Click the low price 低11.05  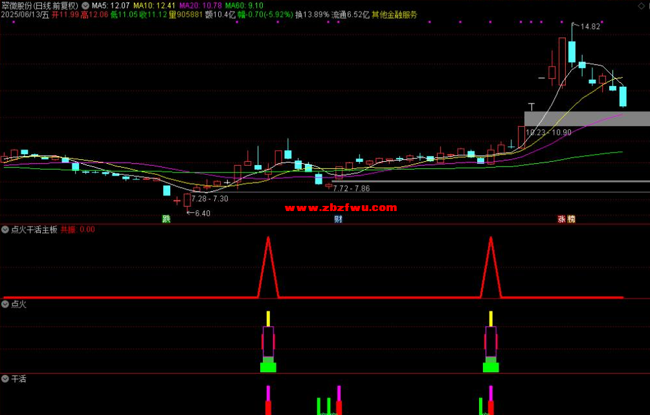click(124, 15)
